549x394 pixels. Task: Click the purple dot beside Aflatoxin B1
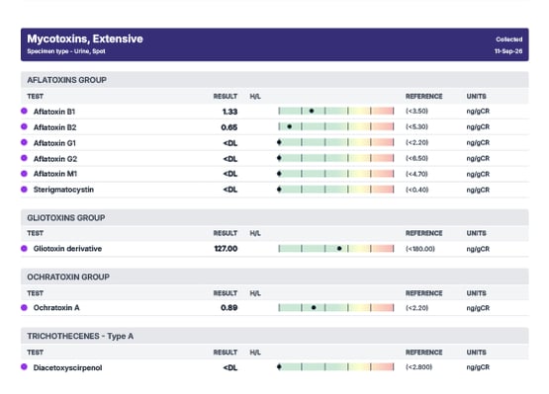tap(24, 111)
